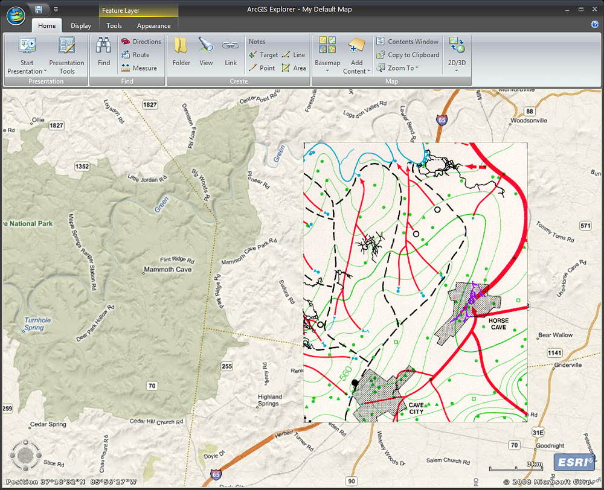Click the route 1352 shield

coord(82,167)
